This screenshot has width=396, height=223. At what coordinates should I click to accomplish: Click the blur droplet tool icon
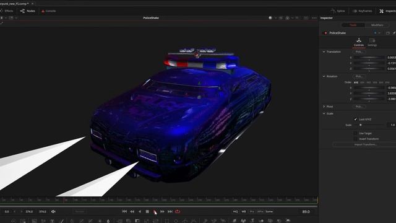108,221
